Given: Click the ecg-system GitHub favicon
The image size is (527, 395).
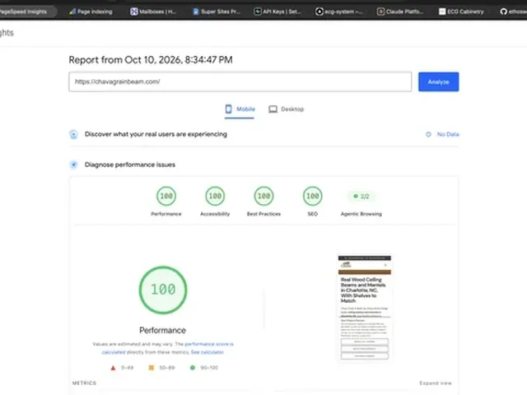Looking at the screenshot, I should (x=319, y=12).
